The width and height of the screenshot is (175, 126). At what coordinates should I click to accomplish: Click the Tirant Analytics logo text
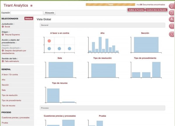pos(16,5)
